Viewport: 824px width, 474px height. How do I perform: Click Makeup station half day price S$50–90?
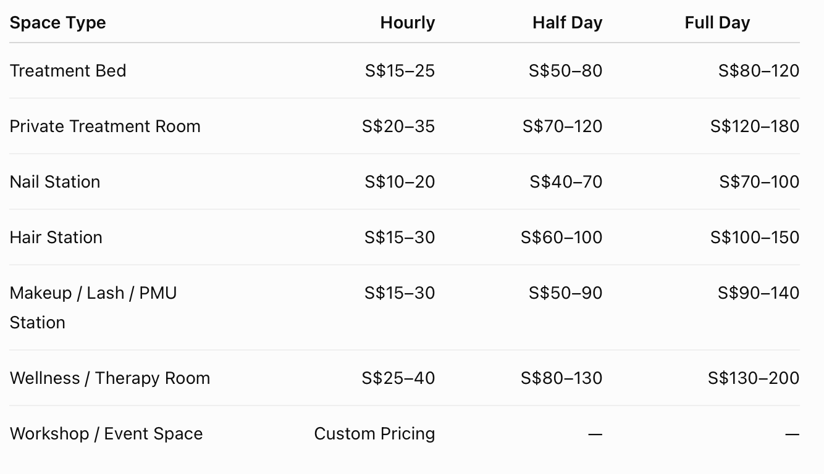coord(565,293)
